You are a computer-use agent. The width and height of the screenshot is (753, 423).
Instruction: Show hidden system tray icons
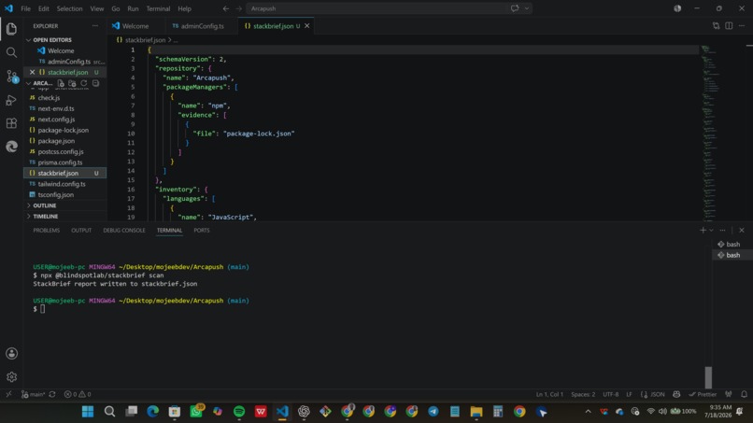[x=588, y=412]
